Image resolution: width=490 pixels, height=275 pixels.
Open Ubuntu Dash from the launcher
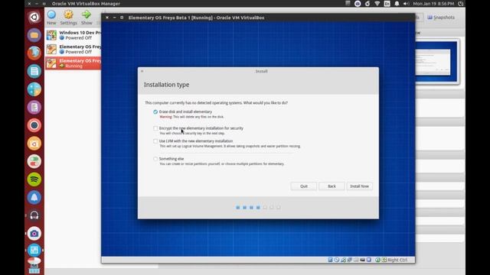click(x=34, y=17)
